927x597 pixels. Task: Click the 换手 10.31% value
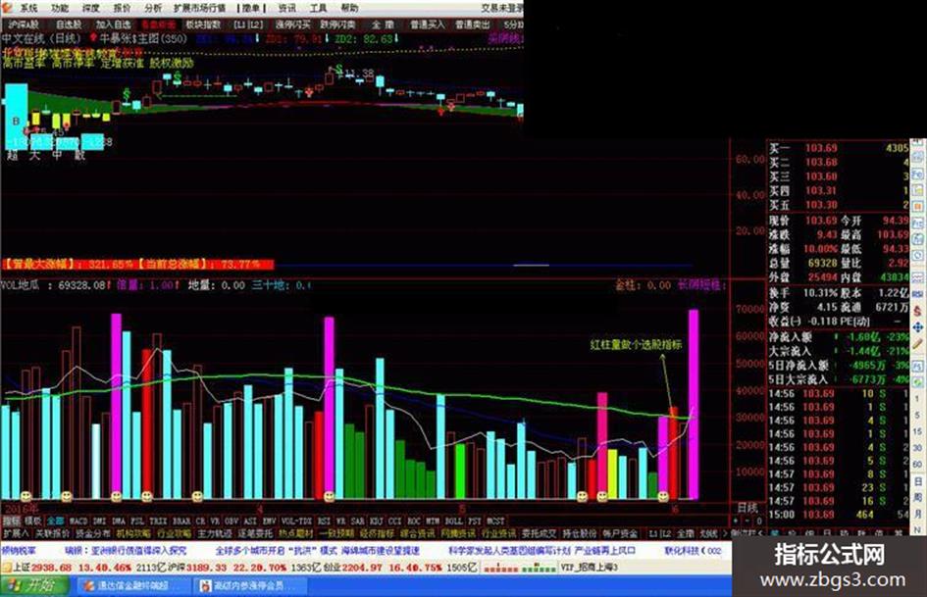point(820,293)
